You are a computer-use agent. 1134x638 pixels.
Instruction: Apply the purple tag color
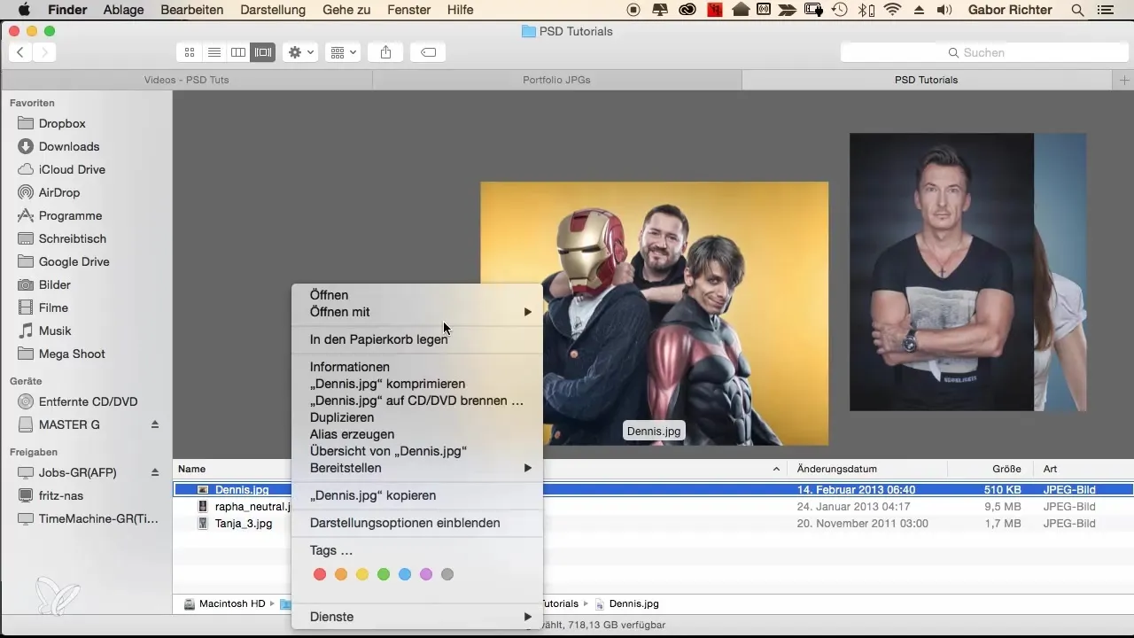click(x=426, y=575)
